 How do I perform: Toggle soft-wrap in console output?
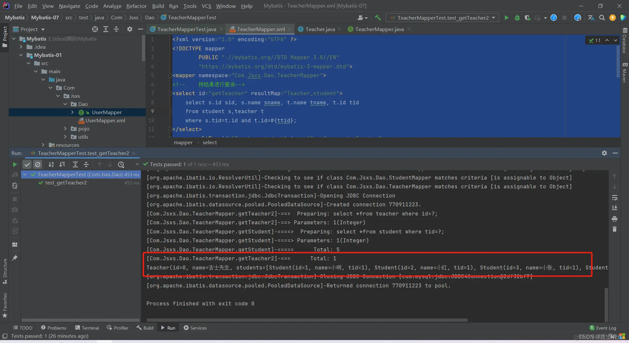[615, 197]
